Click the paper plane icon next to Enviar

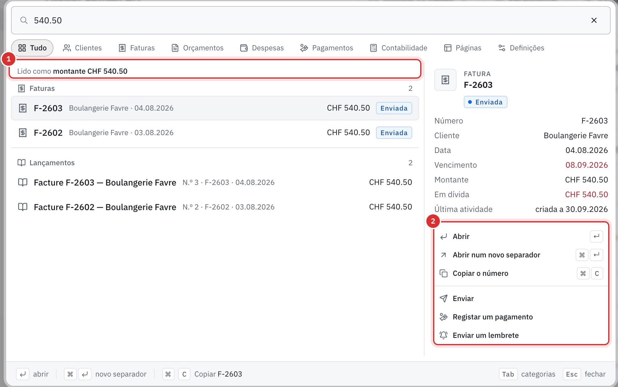click(444, 299)
